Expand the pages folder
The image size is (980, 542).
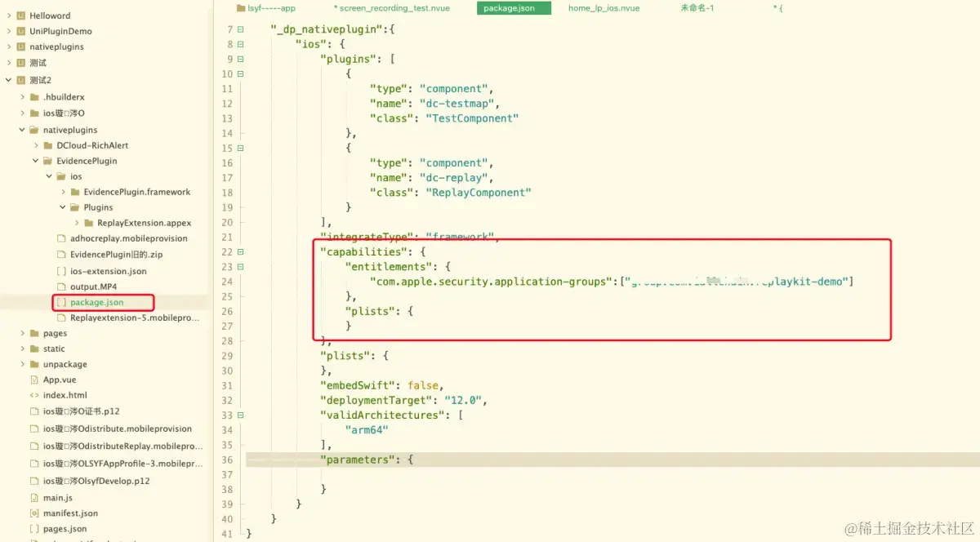(23, 333)
